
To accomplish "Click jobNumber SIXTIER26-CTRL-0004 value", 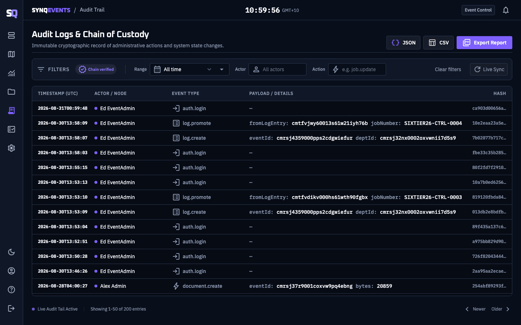I will [433, 123].
